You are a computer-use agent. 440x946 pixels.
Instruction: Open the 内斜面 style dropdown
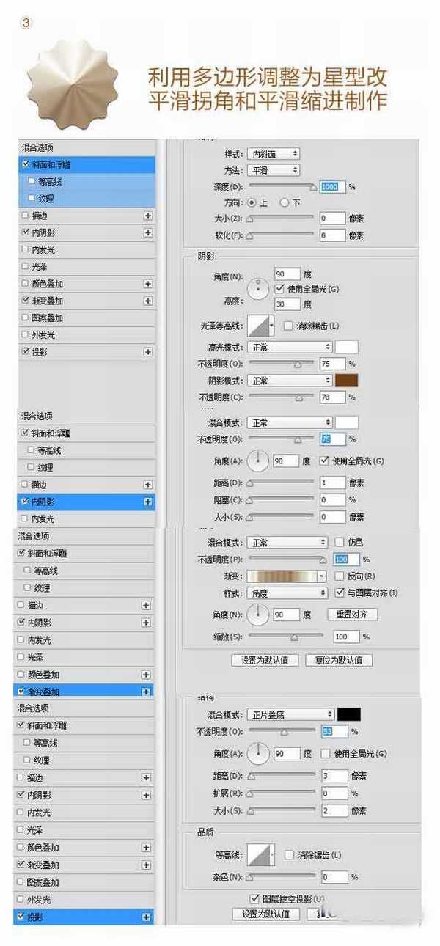point(274,154)
